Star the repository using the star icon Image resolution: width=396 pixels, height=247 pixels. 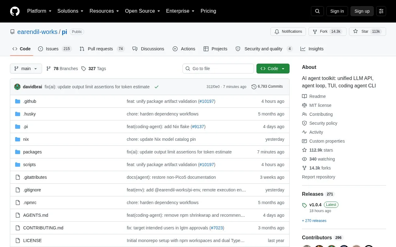click(355, 31)
